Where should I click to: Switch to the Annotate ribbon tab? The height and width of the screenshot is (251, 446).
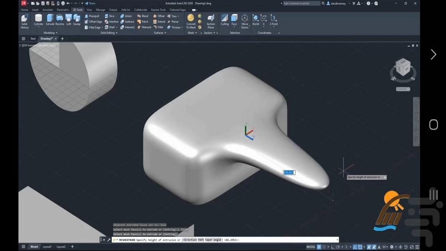[48, 10]
